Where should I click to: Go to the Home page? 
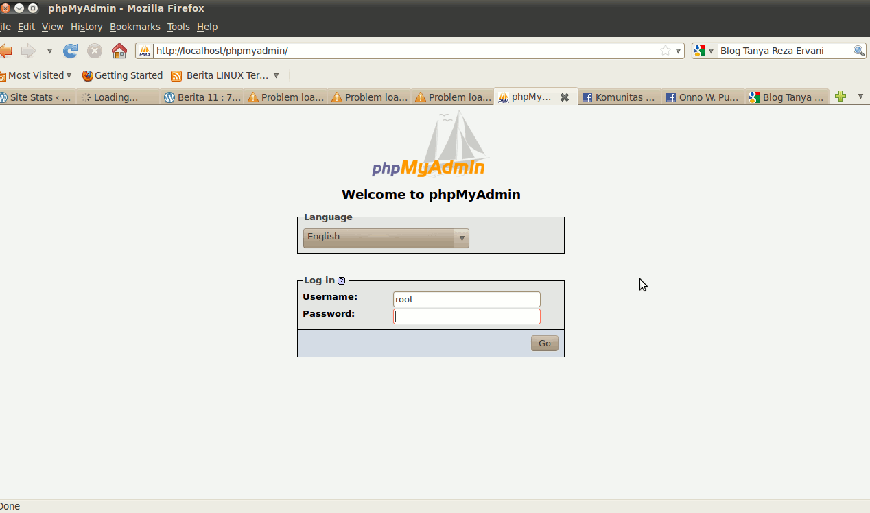(119, 51)
